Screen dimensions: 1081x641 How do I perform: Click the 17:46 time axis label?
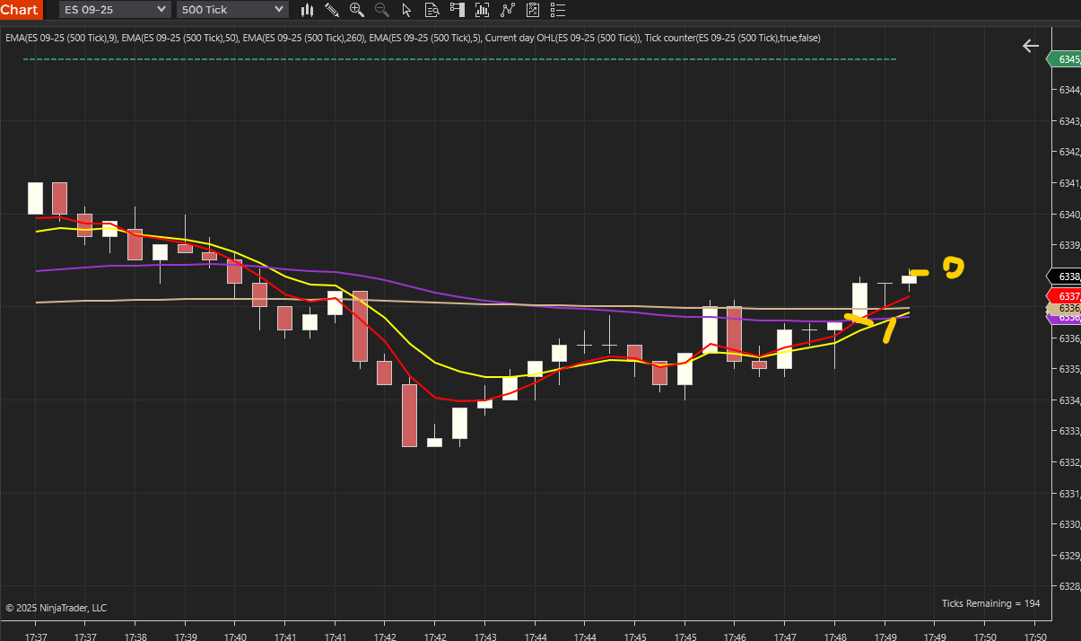point(735,637)
